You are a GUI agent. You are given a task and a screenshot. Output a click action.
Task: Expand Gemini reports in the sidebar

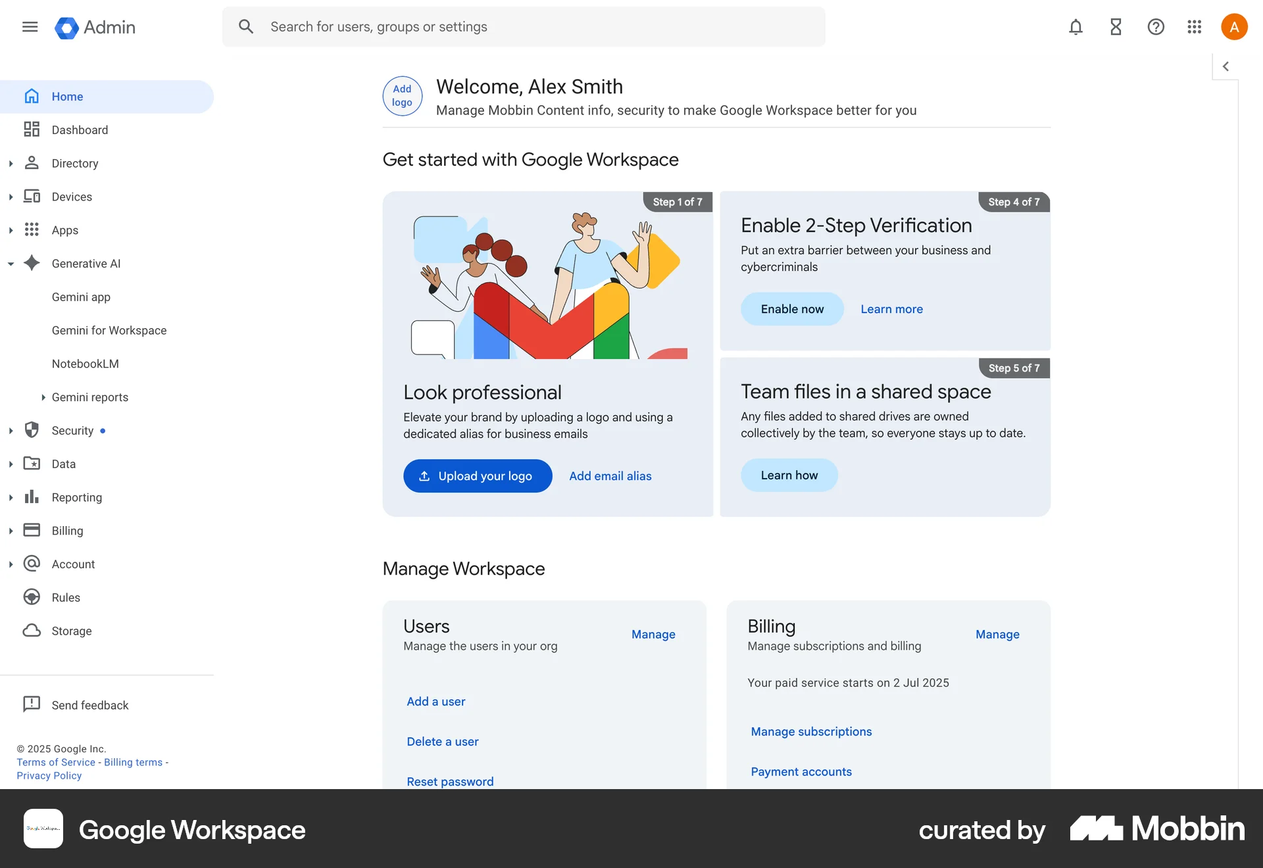pos(43,397)
